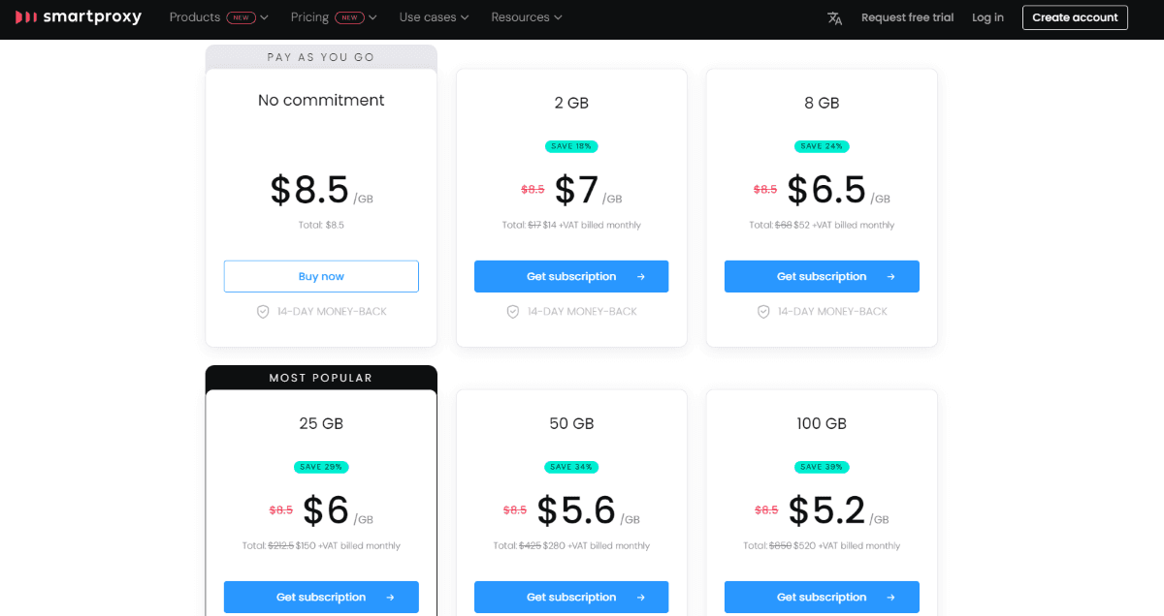Click the No commitment title
Viewport: 1164px width, 616px height.
tap(321, 100)
